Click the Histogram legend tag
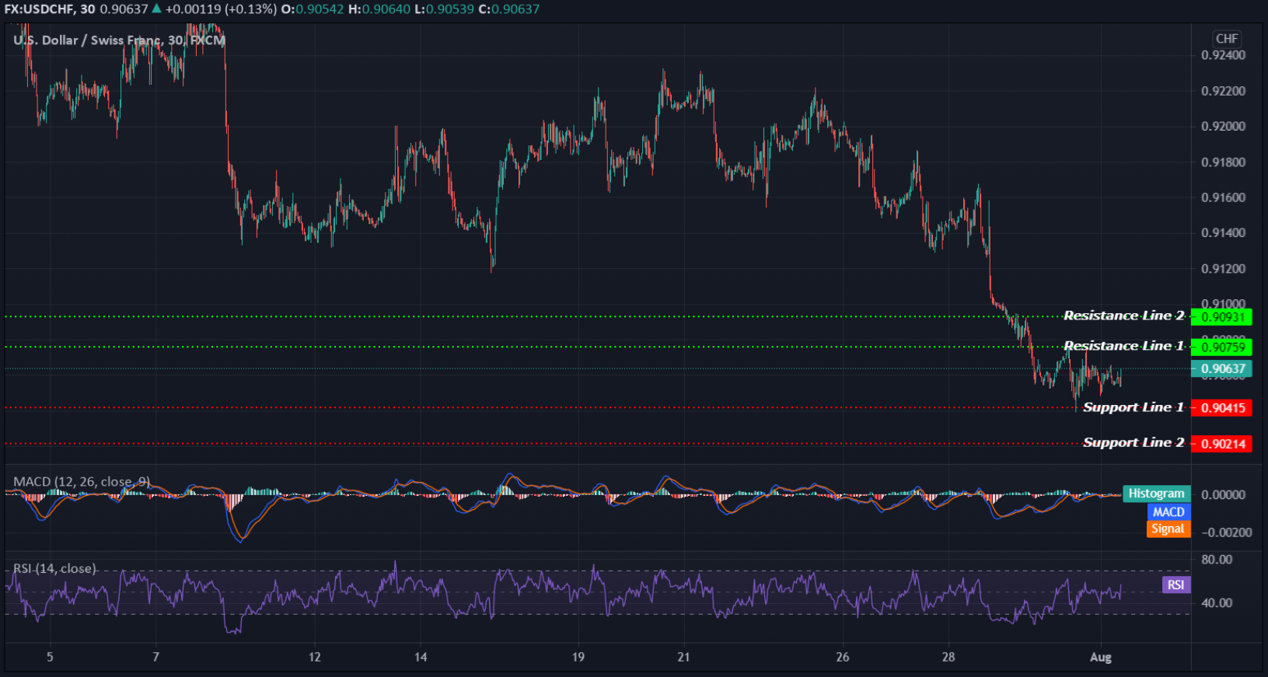Viewport: 1268px width, 677px height. (x=1156, y=494)
